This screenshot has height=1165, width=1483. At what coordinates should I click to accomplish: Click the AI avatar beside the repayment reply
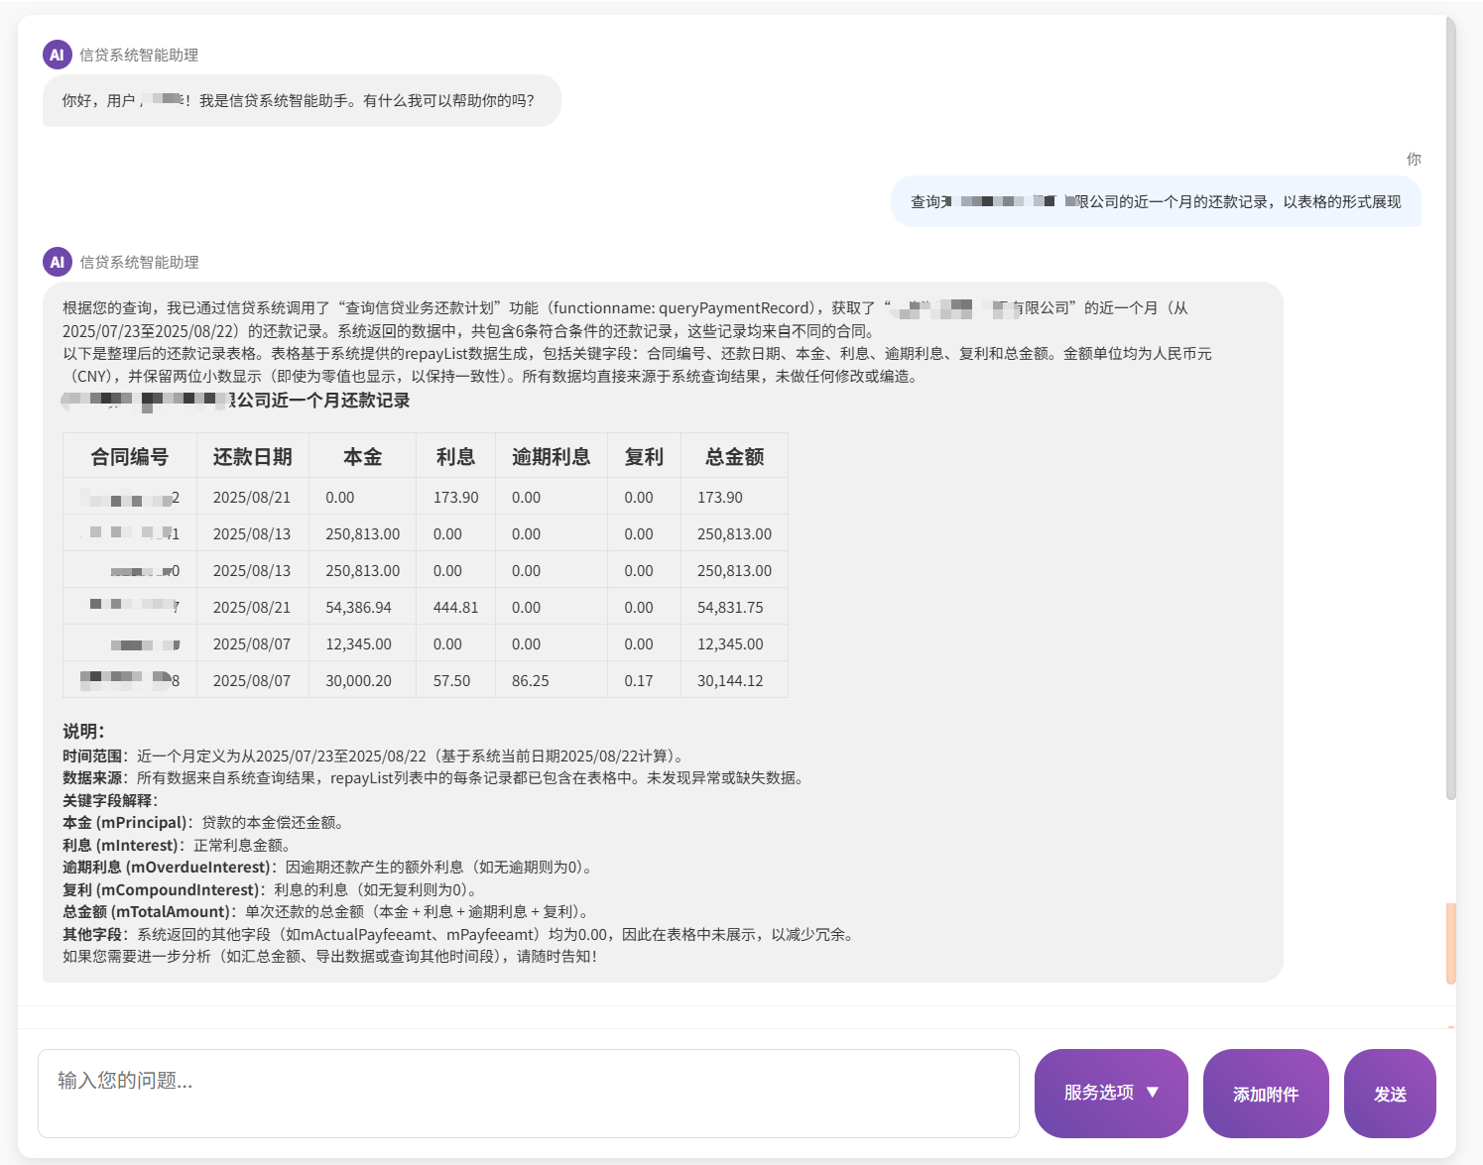[x=57, y=262]
